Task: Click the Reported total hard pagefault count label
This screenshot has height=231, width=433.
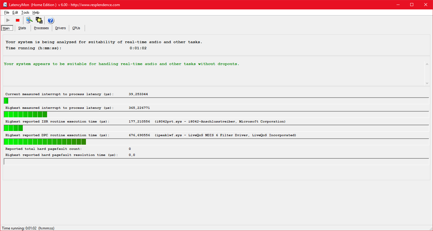Action: pos(44,149)
